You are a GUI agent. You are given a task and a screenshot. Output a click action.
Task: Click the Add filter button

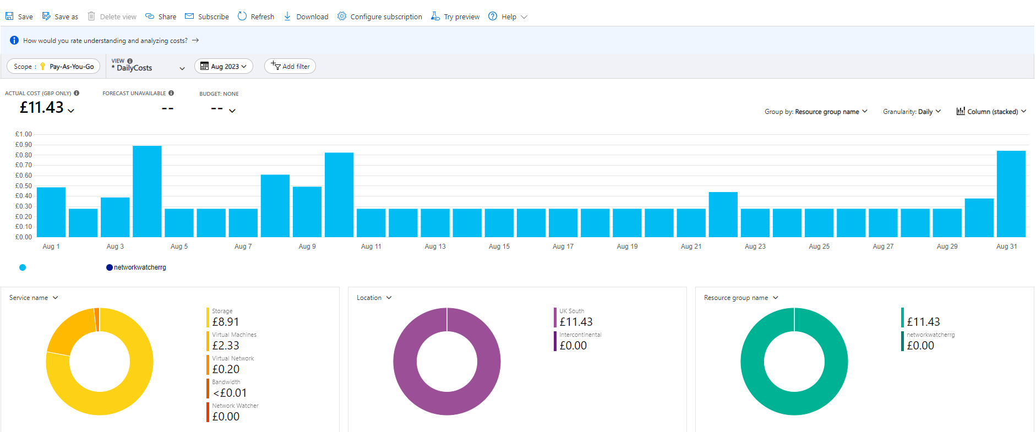[x=290, y=67]
